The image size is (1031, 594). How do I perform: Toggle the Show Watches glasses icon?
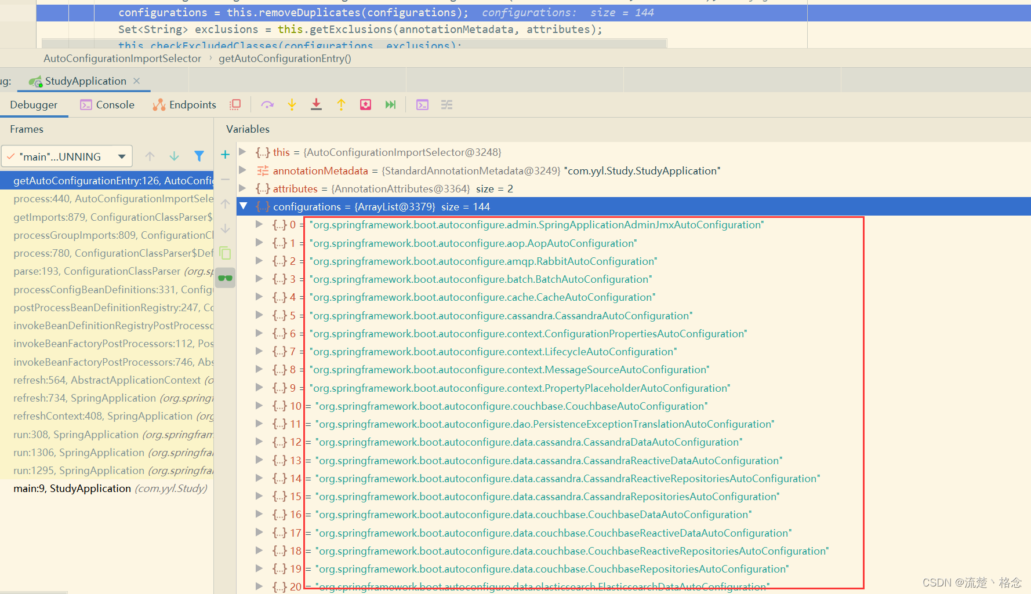225,278
